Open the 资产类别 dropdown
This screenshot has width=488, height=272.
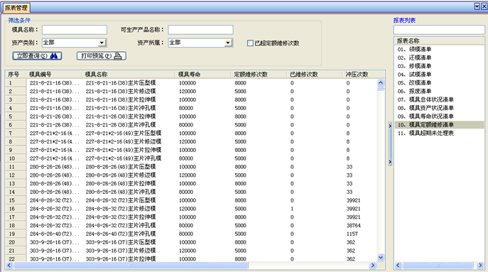[102, 43]
